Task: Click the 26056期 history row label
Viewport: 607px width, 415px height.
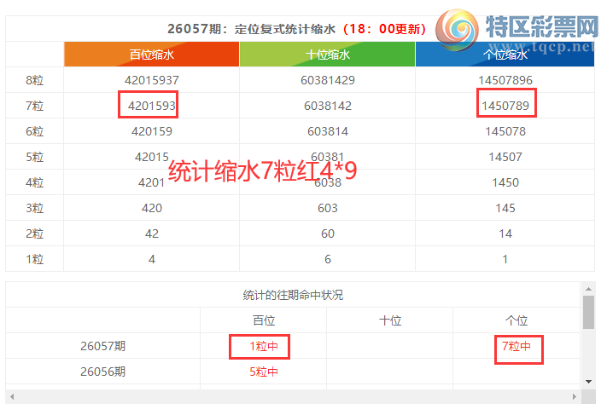Action: point(102,372)
